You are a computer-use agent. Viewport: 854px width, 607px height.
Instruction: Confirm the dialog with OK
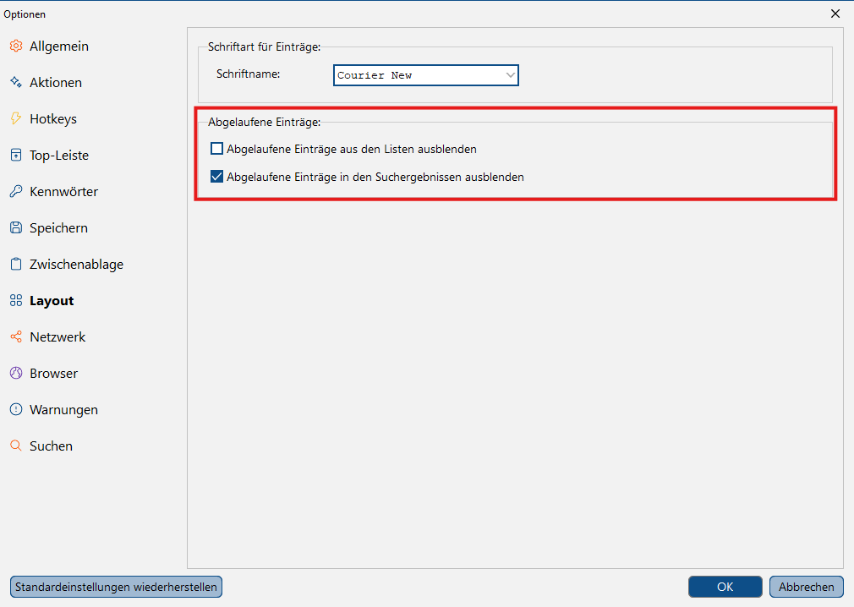pos(725,587)
